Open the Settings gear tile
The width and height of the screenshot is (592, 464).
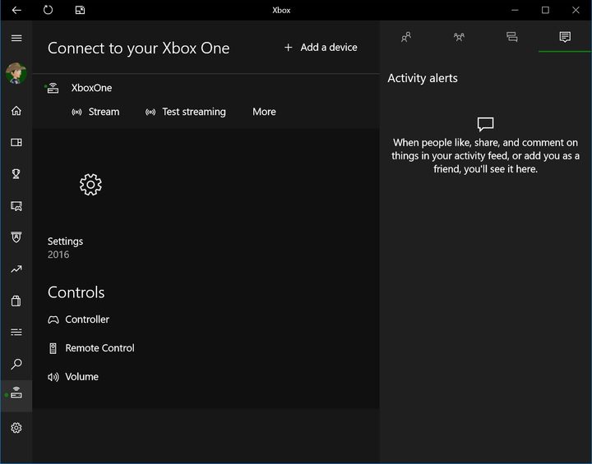pyautogui.click(x=90, y=185)
